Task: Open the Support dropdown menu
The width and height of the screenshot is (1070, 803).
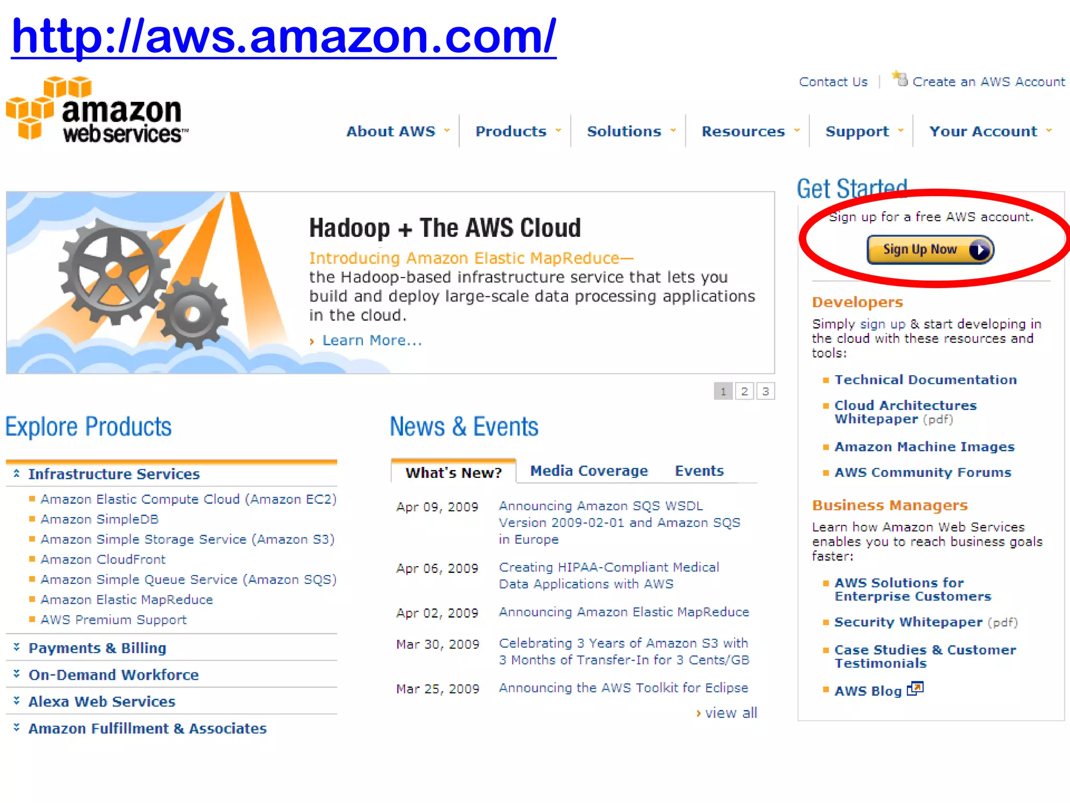Action: tap(864, 131)
